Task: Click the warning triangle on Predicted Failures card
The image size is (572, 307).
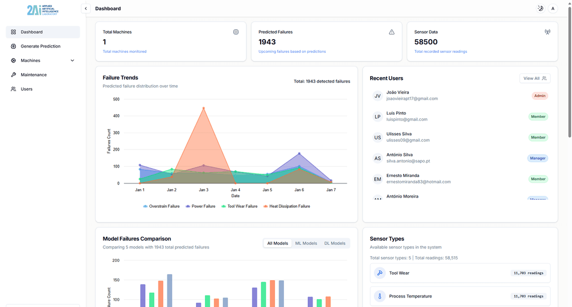Action: click(x=391, y=32)
